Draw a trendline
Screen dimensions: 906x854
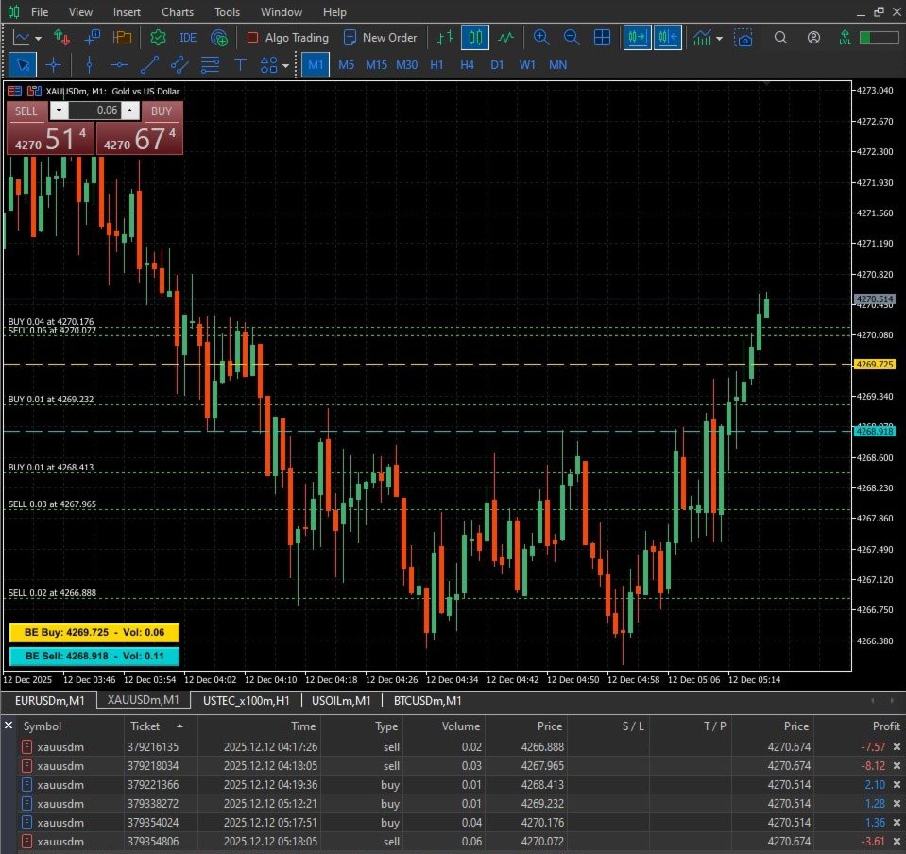tap(149, 65)
